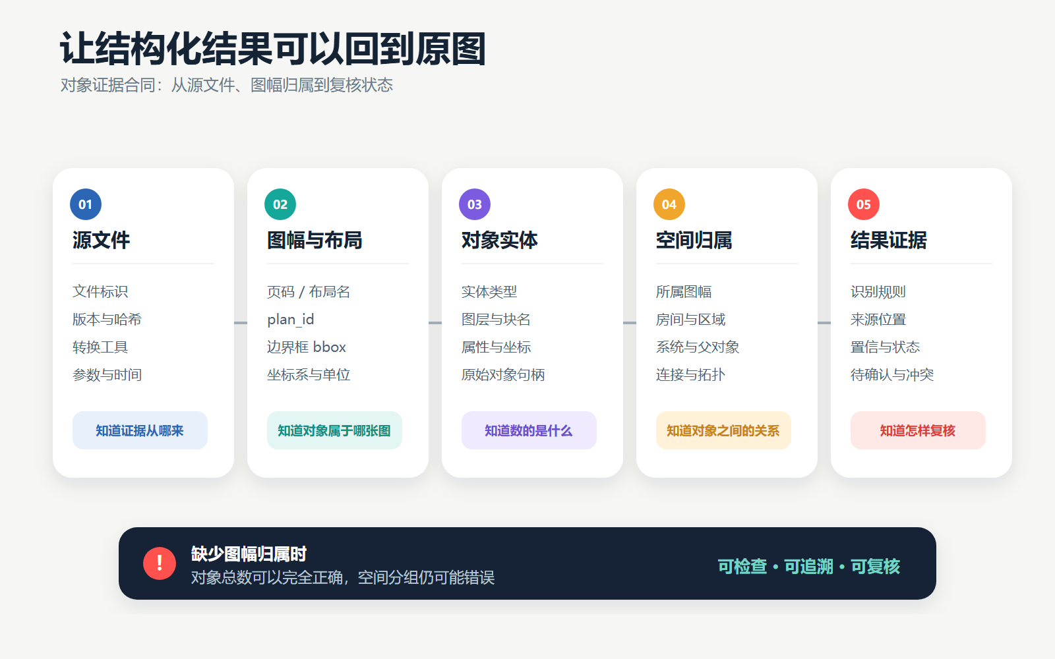Click the 缺少图幅归属时 banner heading
This screenshot has height=659, width=1055.
tap(249, 554)
